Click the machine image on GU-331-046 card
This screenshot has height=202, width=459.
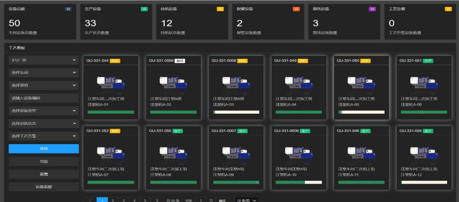pos(361,153)
